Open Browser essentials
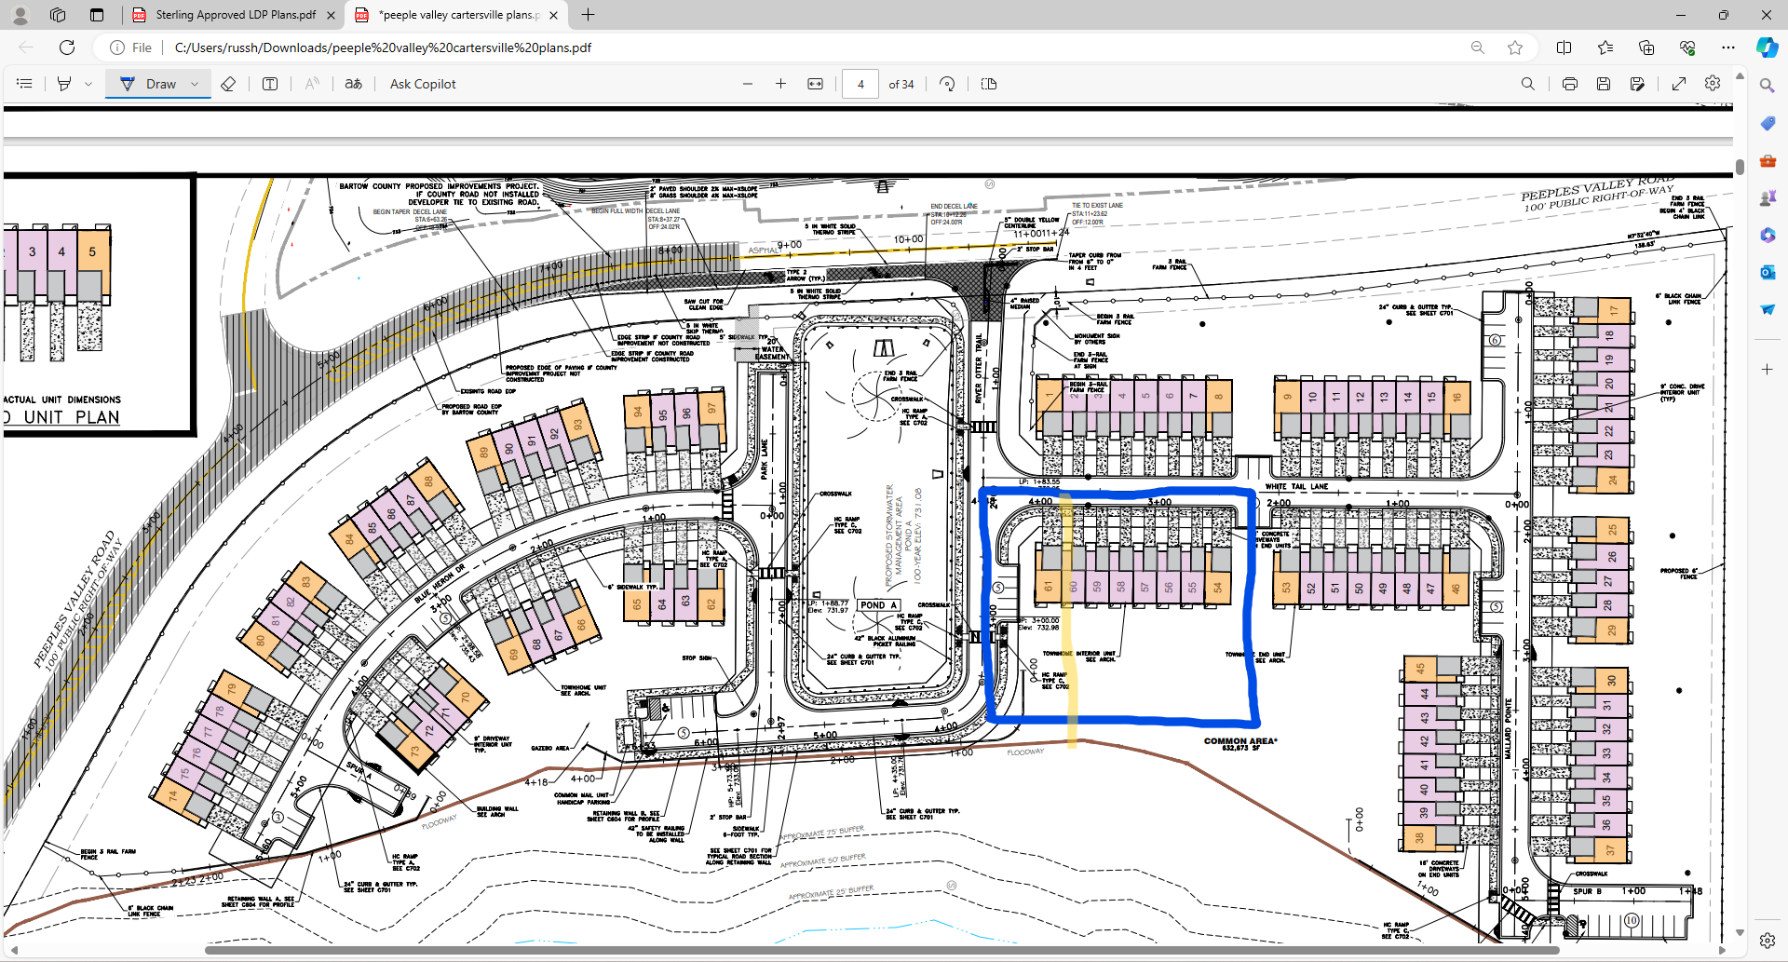The width and height of the screenshot is (1788, 962). click(1687, 47)
